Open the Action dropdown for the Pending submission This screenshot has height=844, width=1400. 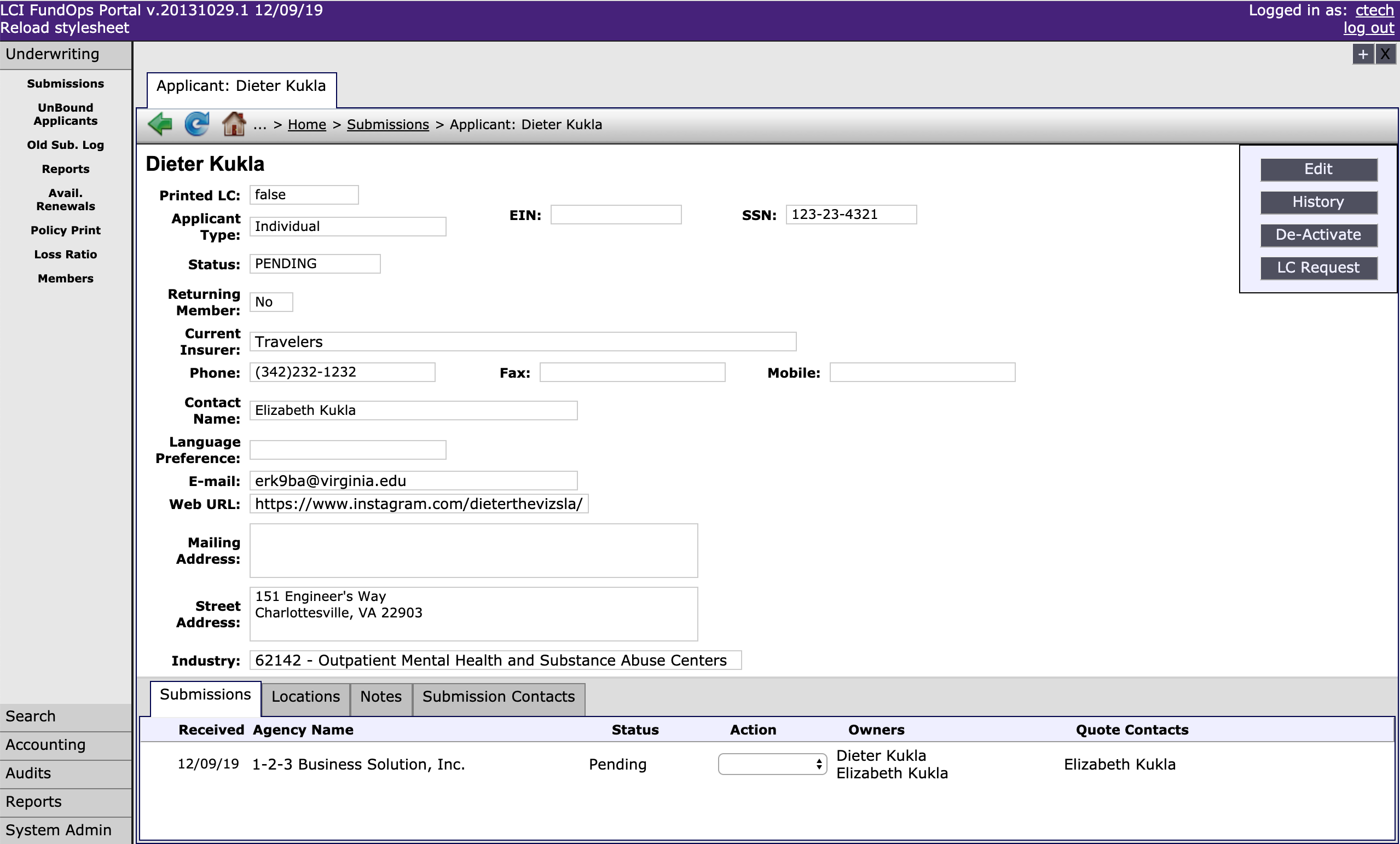point(772,764)
